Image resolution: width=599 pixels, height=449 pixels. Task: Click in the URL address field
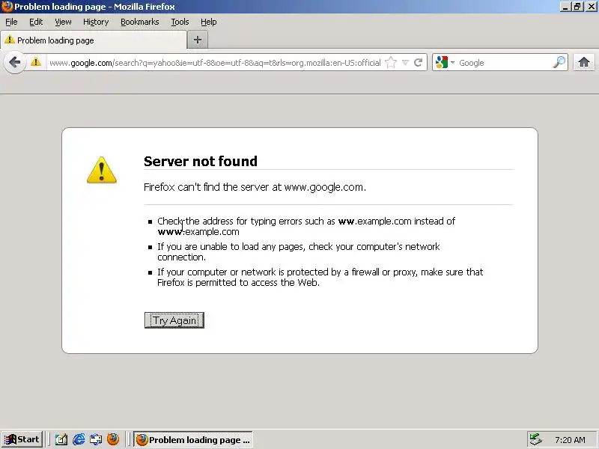tap(215, 63)
